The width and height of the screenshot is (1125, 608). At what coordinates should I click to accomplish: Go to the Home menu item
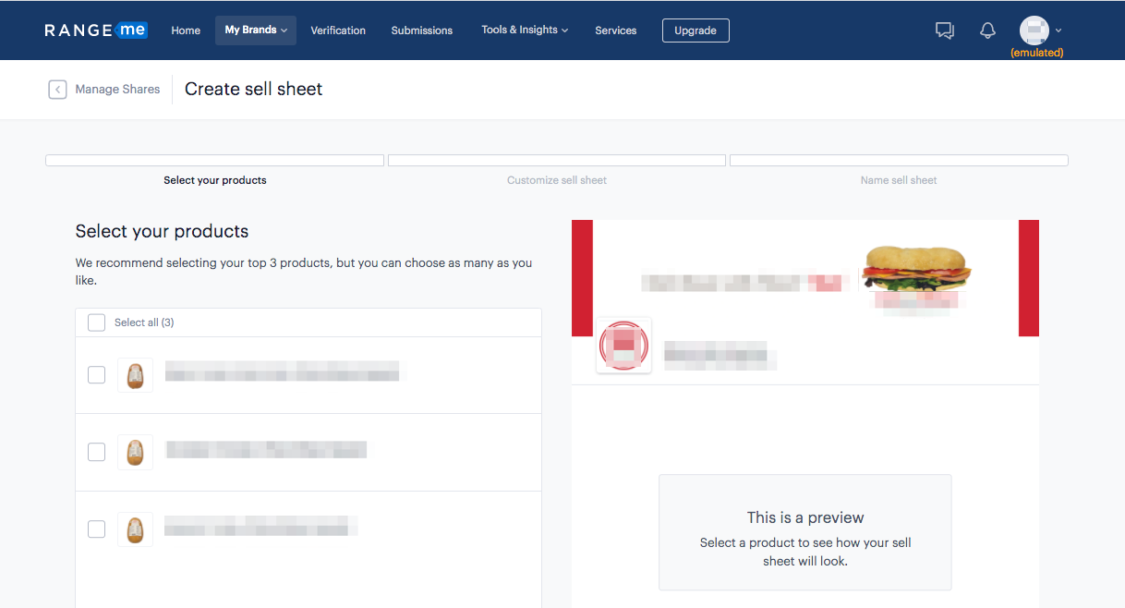click(x=186, y=30)
